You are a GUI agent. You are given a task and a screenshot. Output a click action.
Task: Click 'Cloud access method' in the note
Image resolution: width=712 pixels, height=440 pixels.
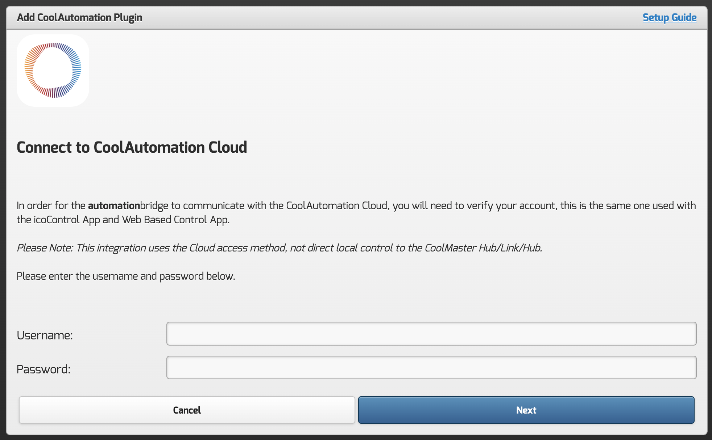click(x=237, y=248)
